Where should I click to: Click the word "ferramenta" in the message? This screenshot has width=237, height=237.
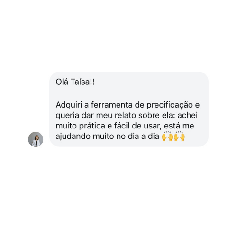click(x=112, y=105)
